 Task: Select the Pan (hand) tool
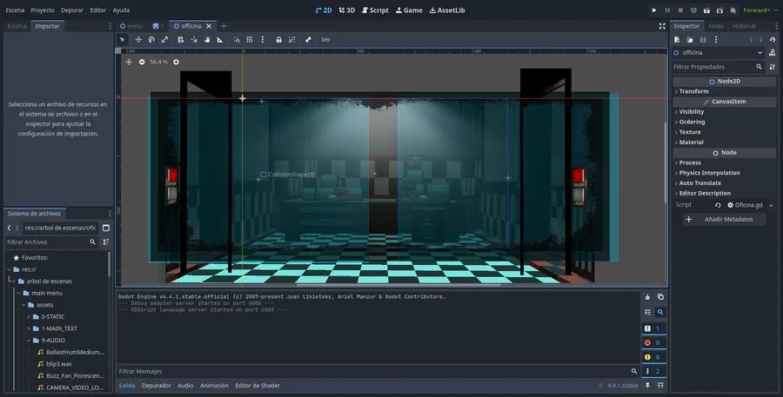(206, 39)
